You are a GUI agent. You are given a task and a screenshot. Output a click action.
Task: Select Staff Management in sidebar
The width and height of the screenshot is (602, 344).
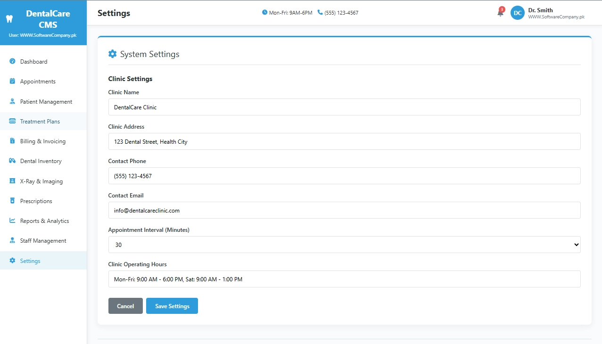coord(43,241)
